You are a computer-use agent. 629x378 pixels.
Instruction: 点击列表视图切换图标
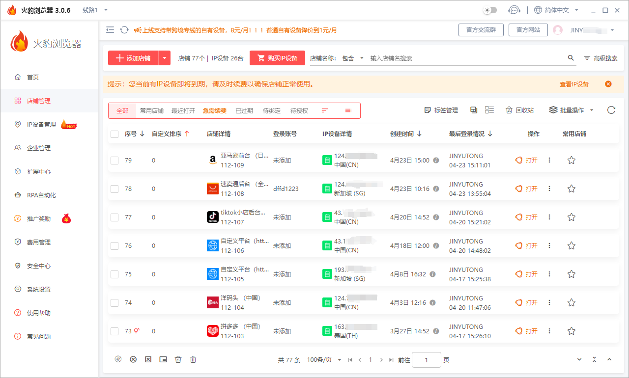point(489,110)
